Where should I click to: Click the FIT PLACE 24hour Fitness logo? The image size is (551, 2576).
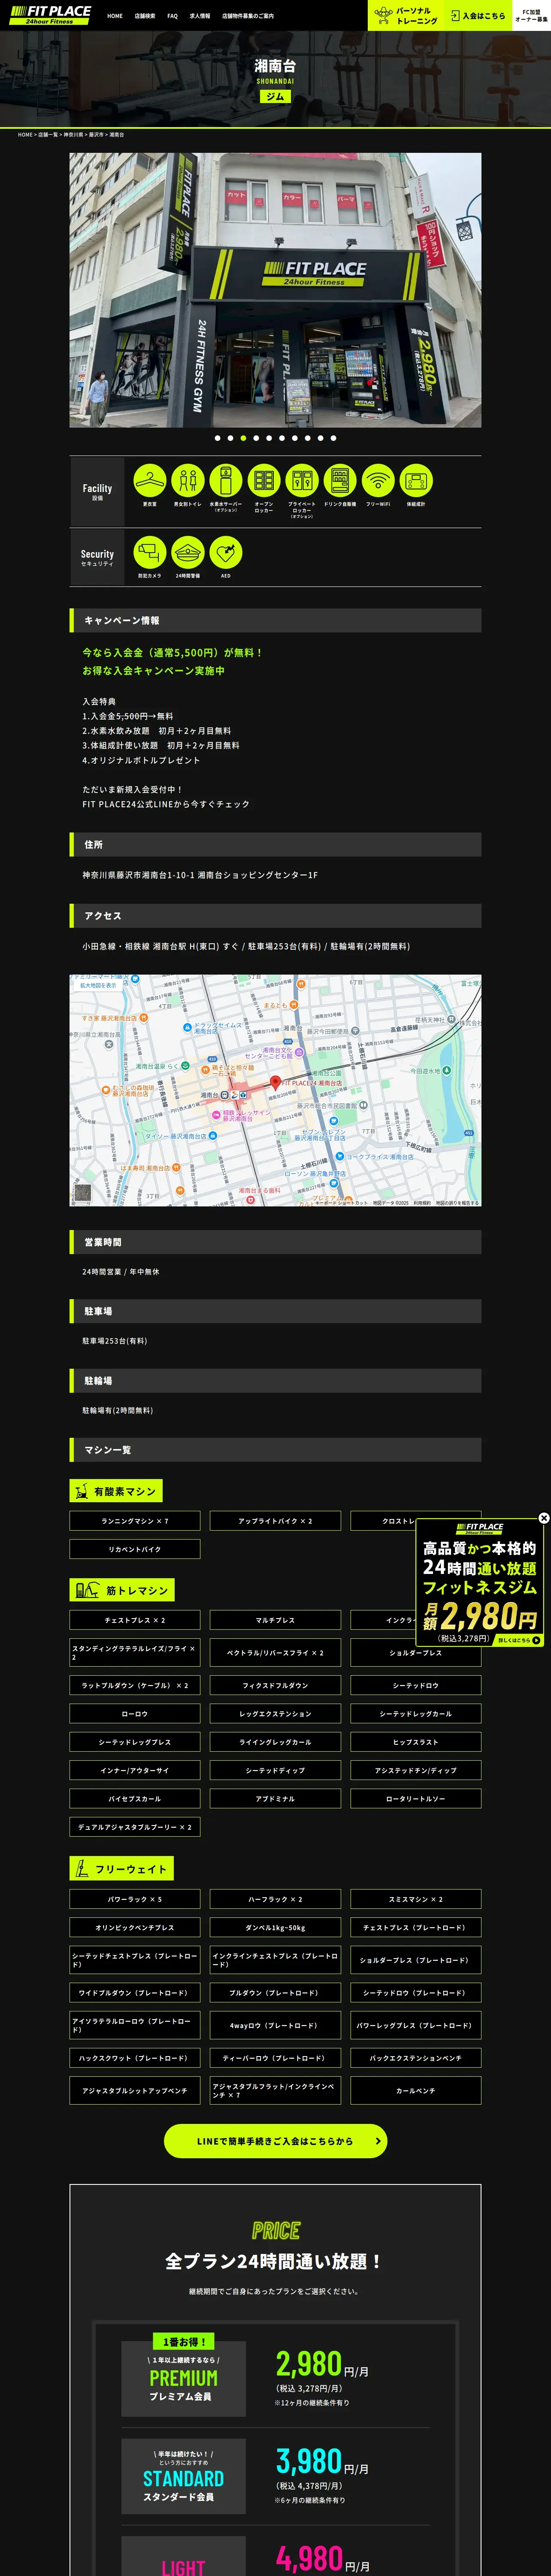tap(50, 15)
